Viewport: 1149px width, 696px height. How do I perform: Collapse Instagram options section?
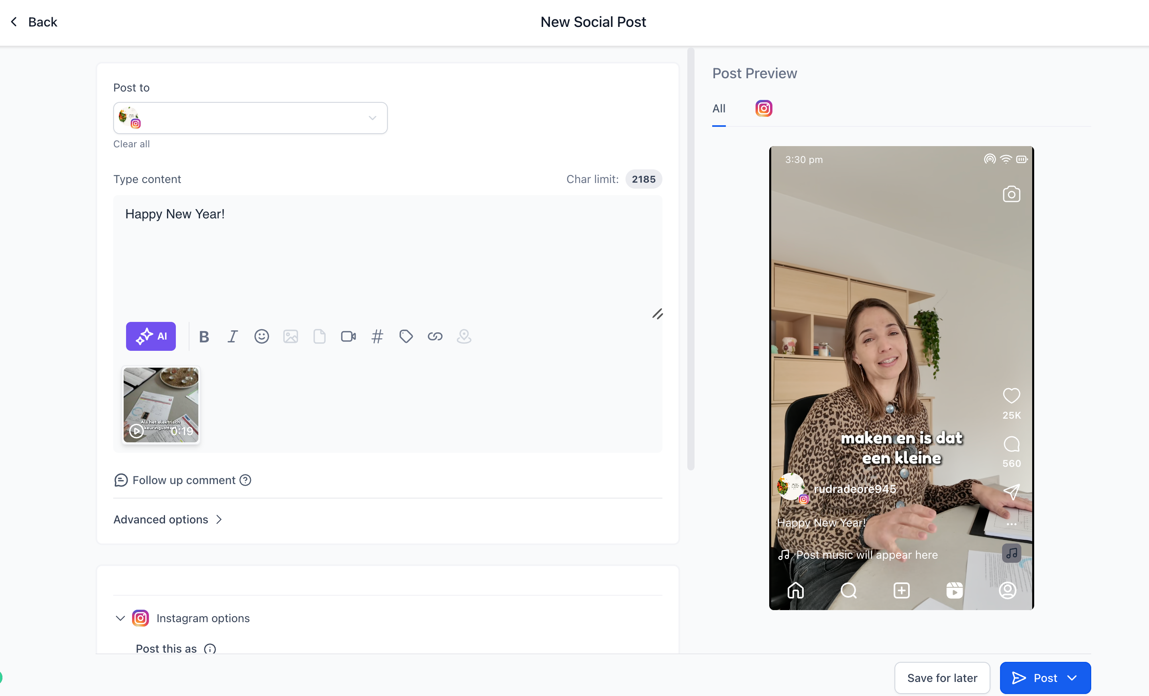click(120, 618)
